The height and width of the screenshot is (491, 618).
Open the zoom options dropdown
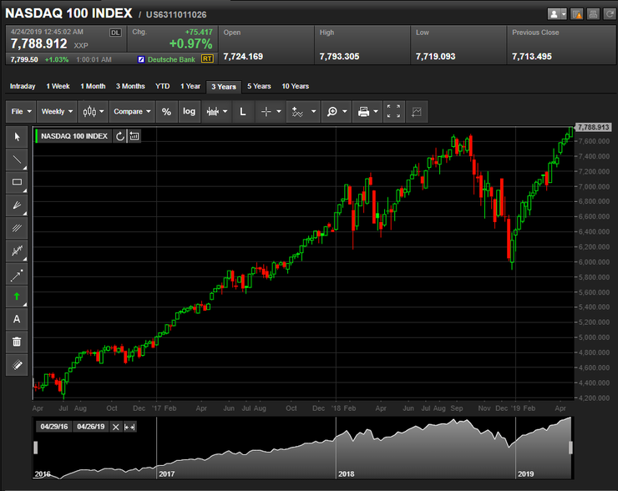point(337,112)
